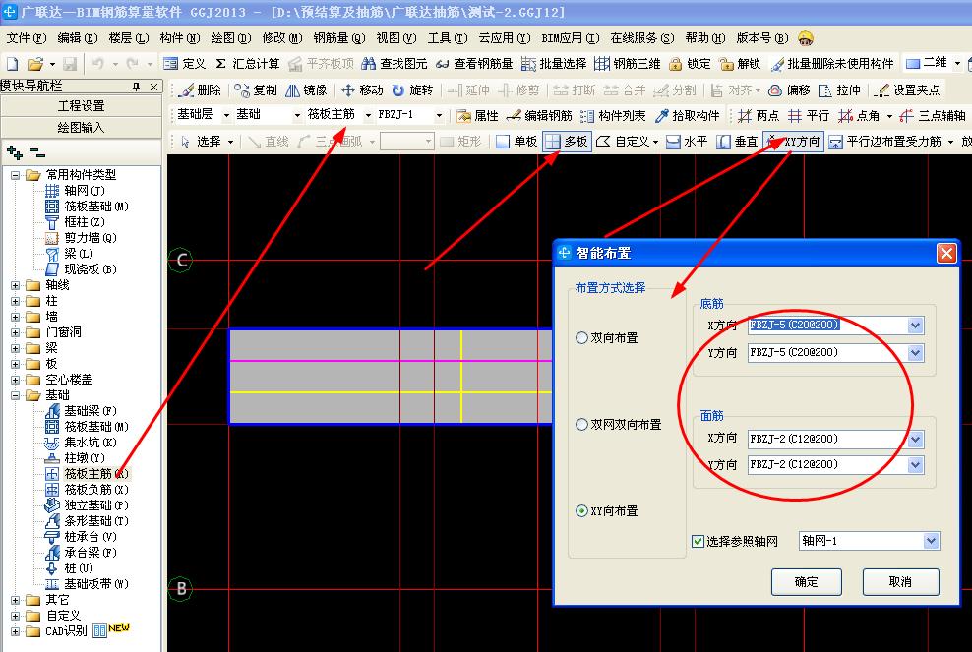Viewport: 972px width, 652px height.
Task: Open 构件列表 component list
Action: [613, 116]
